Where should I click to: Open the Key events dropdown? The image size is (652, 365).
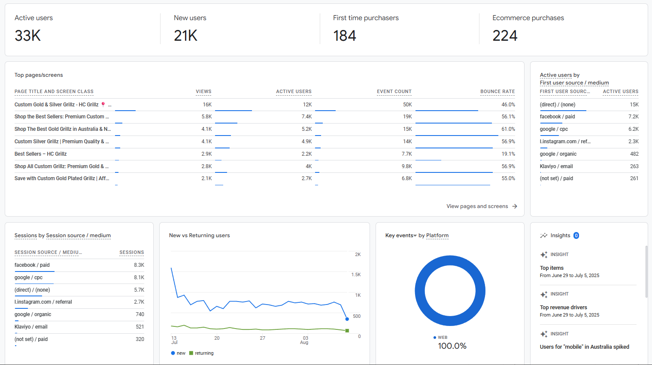401,235
